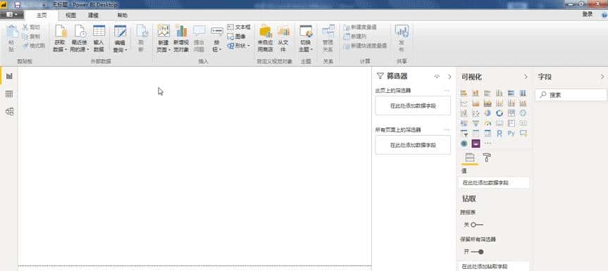Open options ellipsis for 所有页面上的筛选器
The image size is (608, 271).
(447, 130)
